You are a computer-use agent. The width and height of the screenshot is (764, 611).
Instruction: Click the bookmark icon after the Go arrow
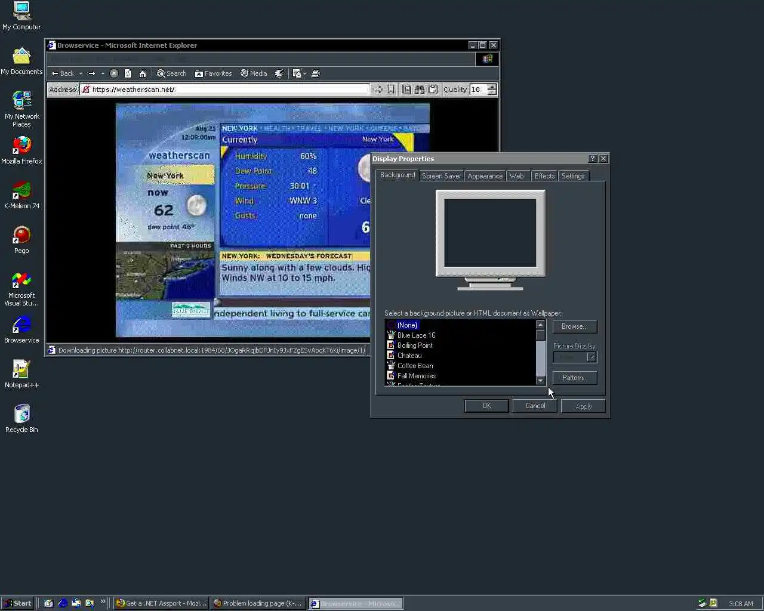[x=391, y=90]
